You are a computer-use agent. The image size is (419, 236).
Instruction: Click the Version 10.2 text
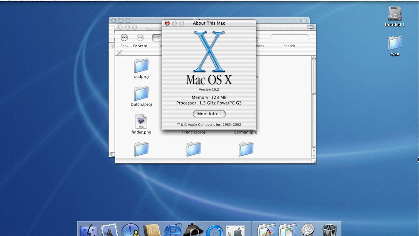point(209,89)
